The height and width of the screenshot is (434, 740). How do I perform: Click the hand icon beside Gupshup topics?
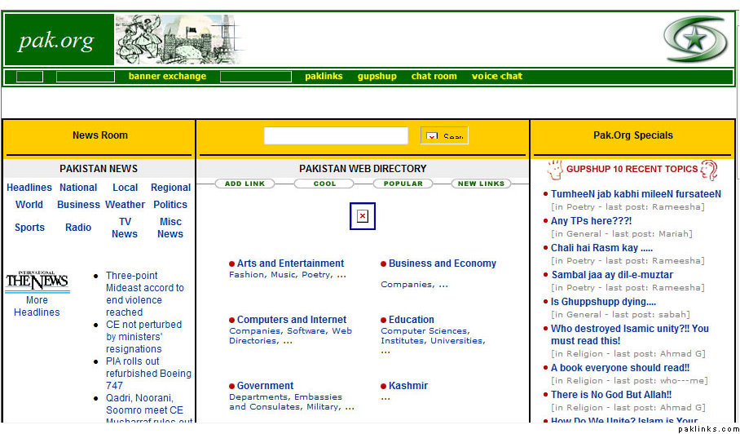point(555,170)
